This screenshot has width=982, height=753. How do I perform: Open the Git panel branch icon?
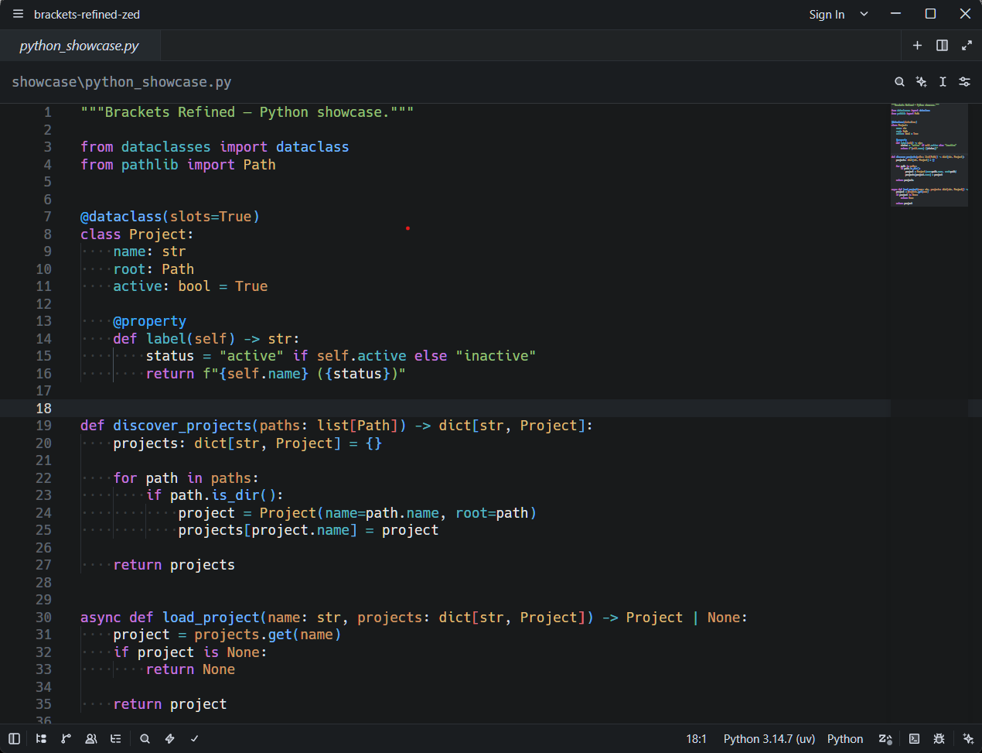coord(66,738)
